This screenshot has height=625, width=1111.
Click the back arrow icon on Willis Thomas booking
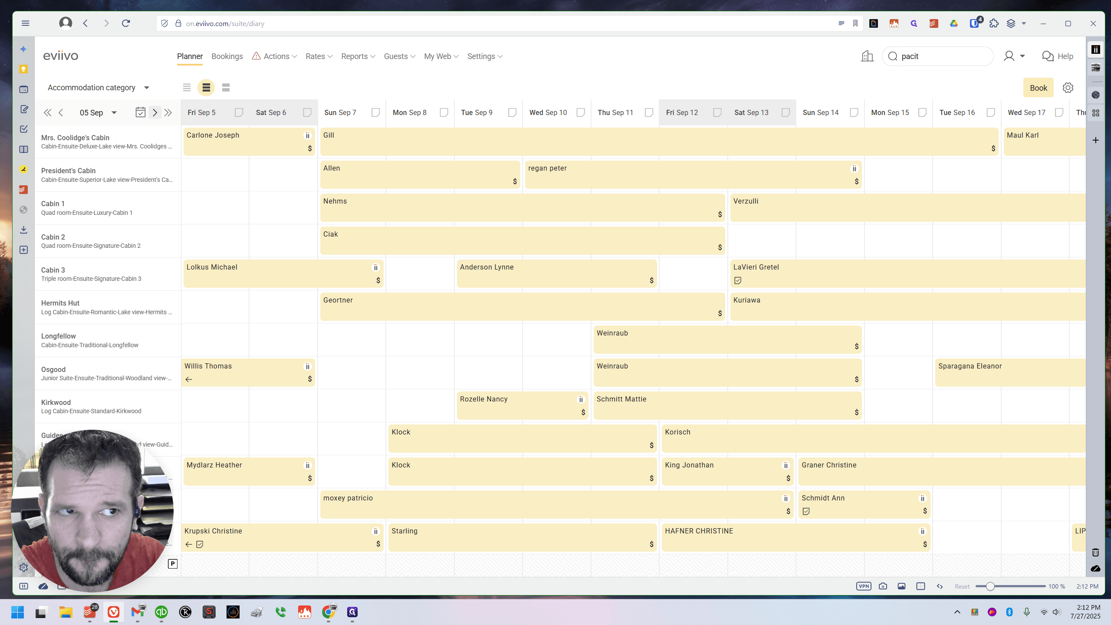[x=189, y=379]
